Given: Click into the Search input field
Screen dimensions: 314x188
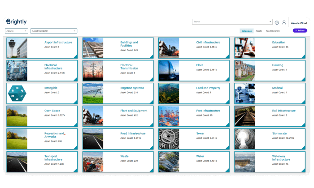Looking at the screenshot, I should coord(230,21).
